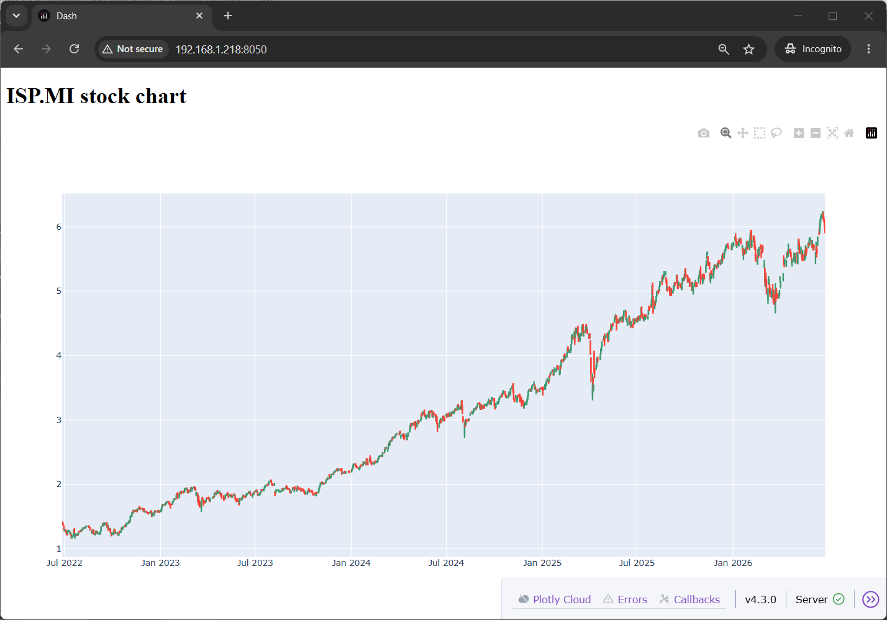
Task: Choose the Box Select tool
Action: (x=759, y=133)
